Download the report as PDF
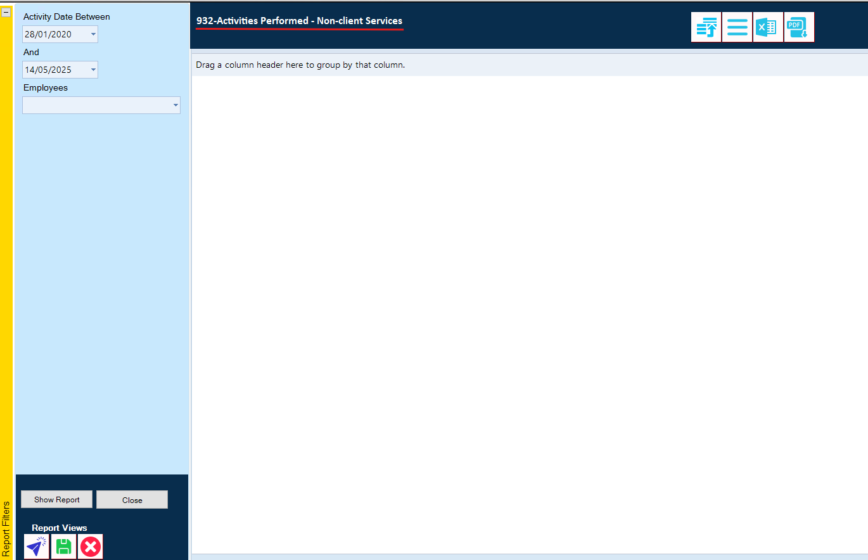 [798, 27]
